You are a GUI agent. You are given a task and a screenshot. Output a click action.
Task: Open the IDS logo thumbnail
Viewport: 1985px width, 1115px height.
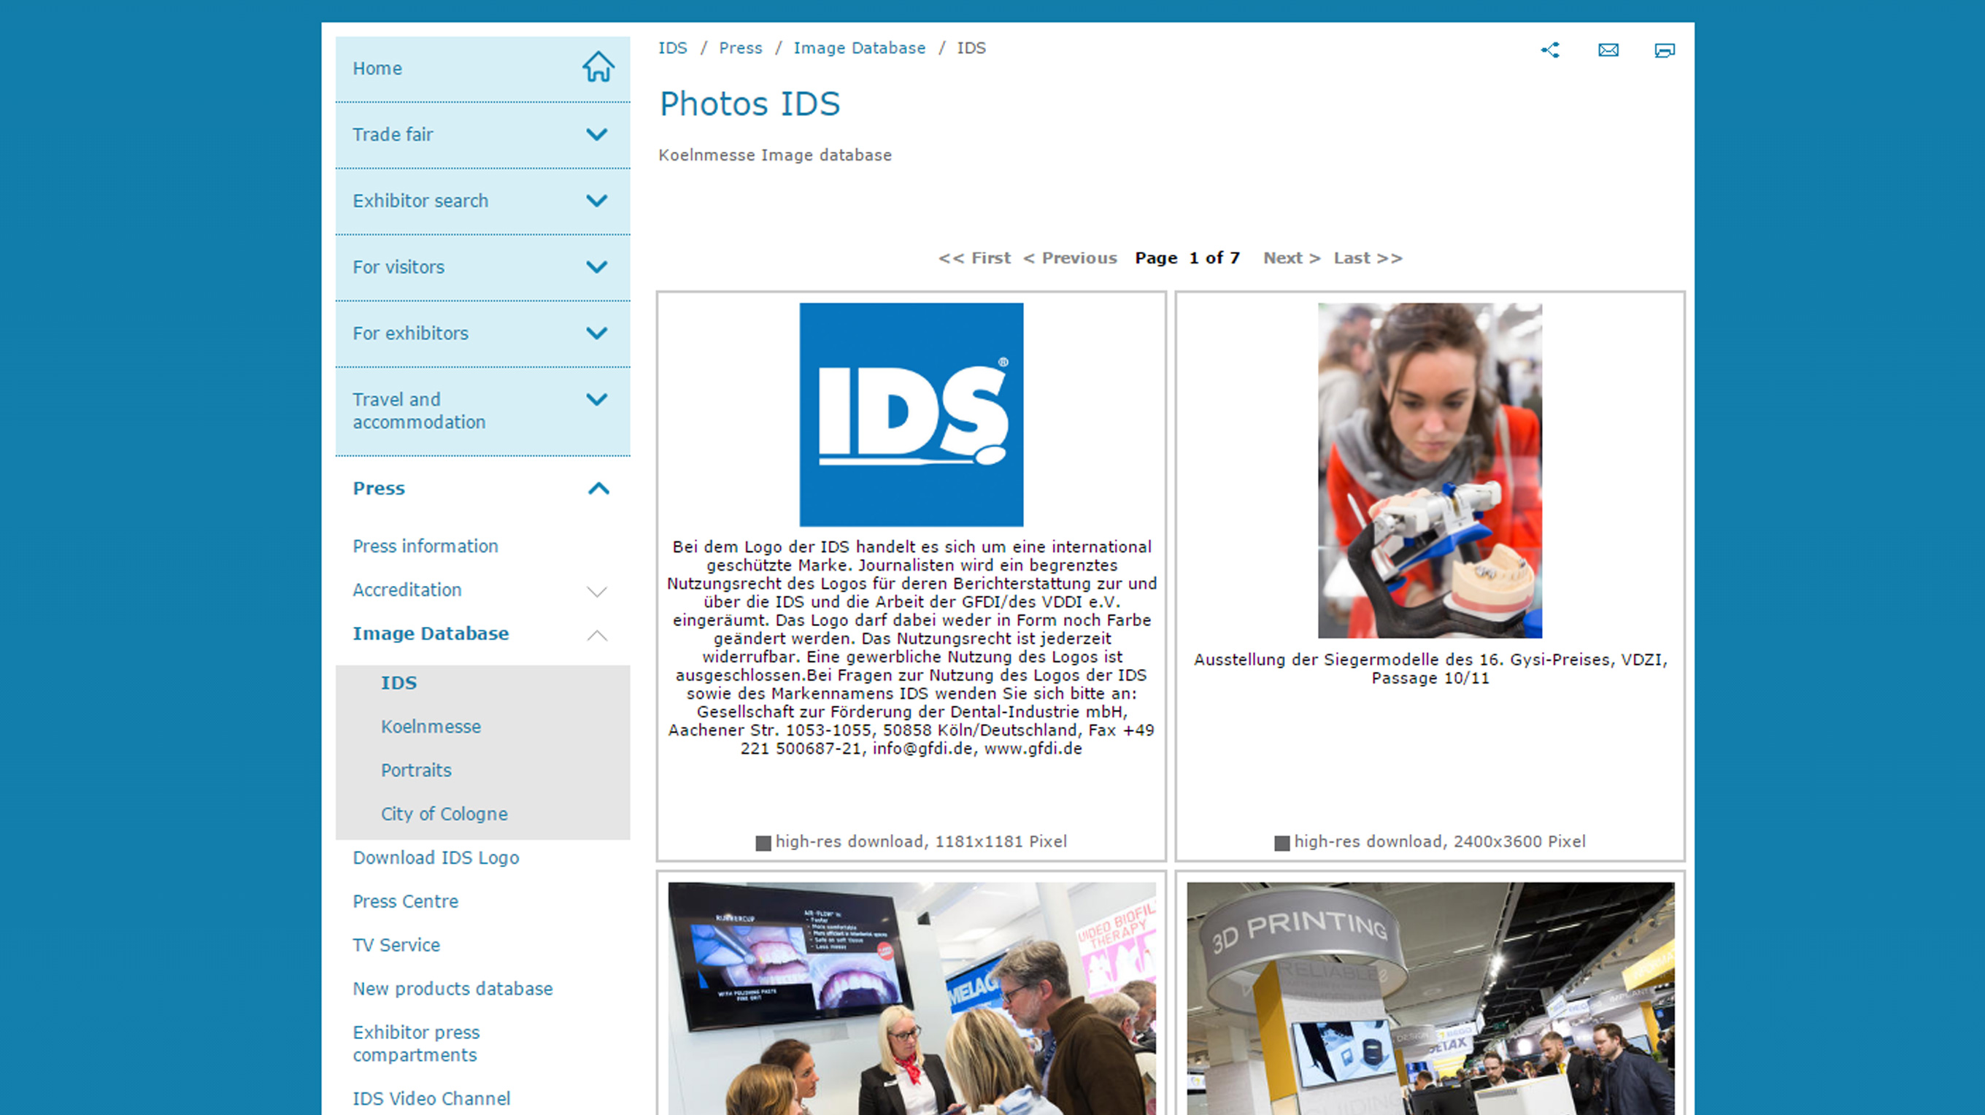pos(911,414)
